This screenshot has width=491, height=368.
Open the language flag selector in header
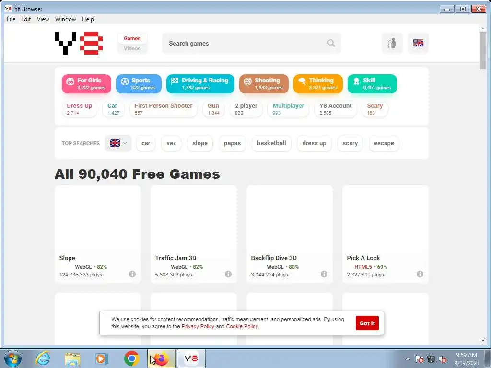(x=418, y=43)
